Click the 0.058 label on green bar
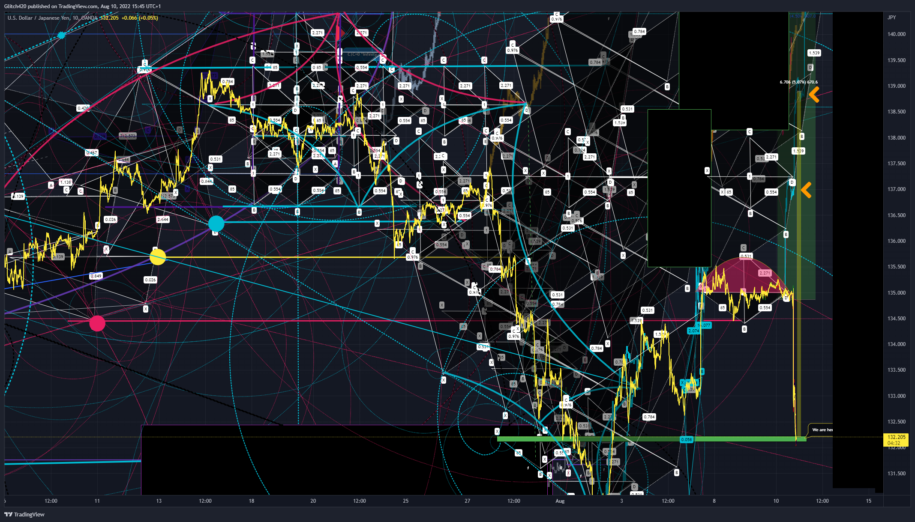Image resolution: width=915 pixels, height=522 pixels. pyautogui.click(x=687, y=439)
